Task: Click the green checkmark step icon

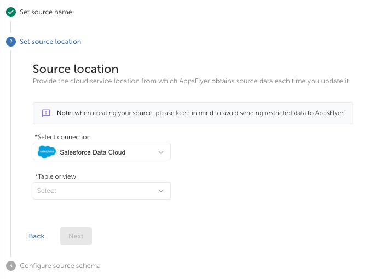Action: coord(11,12)
